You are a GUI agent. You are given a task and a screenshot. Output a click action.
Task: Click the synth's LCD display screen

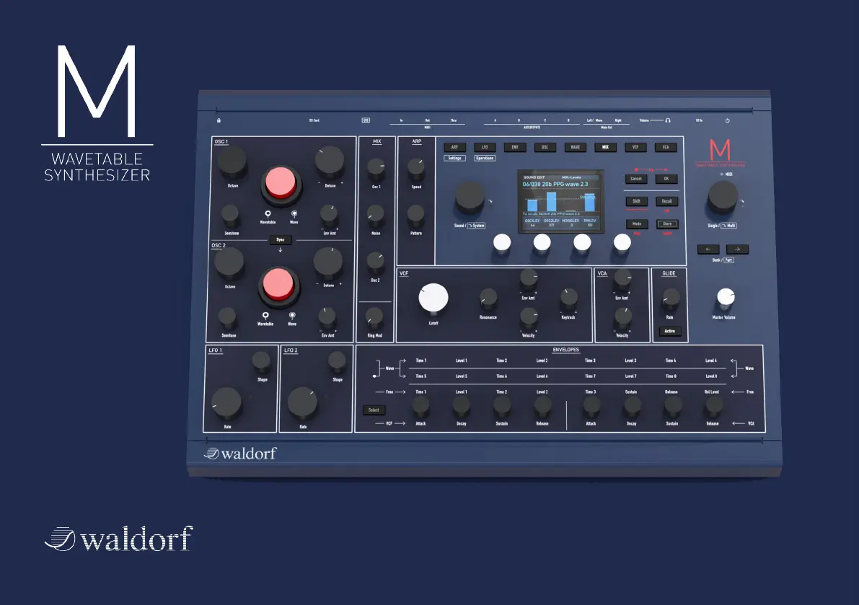coord(560,201)
